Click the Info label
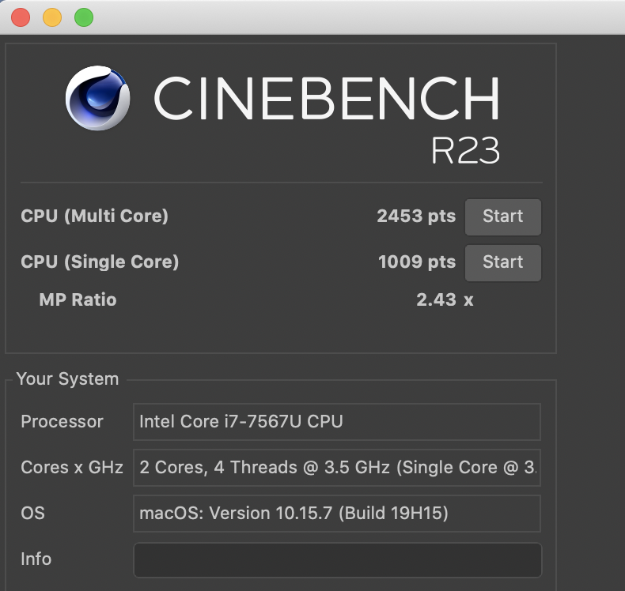Image resolution: width=625 pixels, height=591 pixels. [x=36, y=559]
